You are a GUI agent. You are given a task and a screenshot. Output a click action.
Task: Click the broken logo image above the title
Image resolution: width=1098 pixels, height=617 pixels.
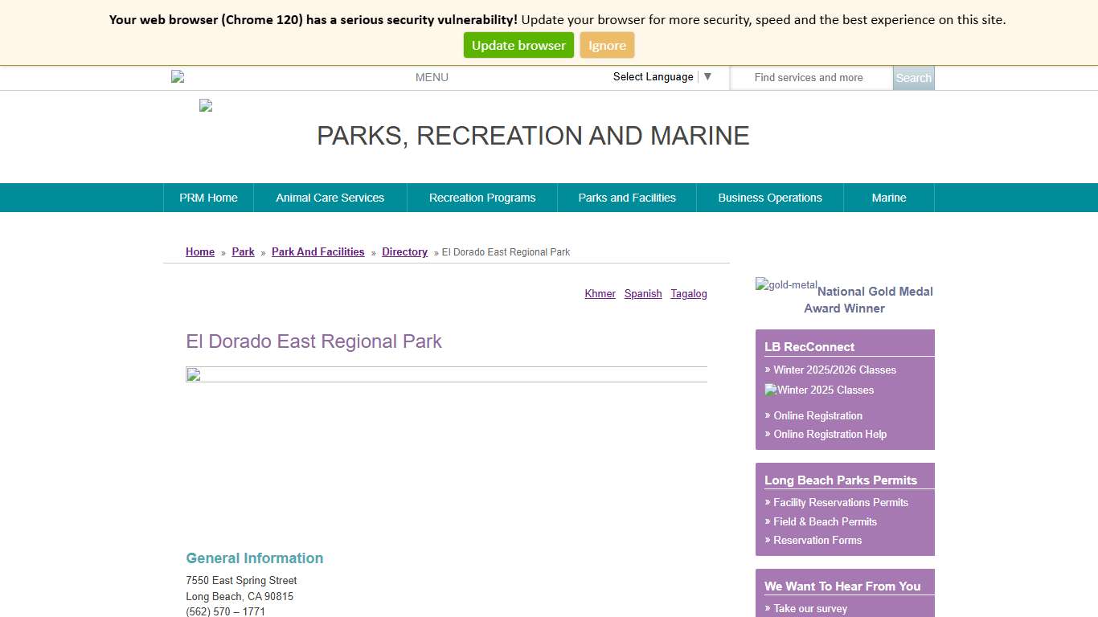pos(205,105)
